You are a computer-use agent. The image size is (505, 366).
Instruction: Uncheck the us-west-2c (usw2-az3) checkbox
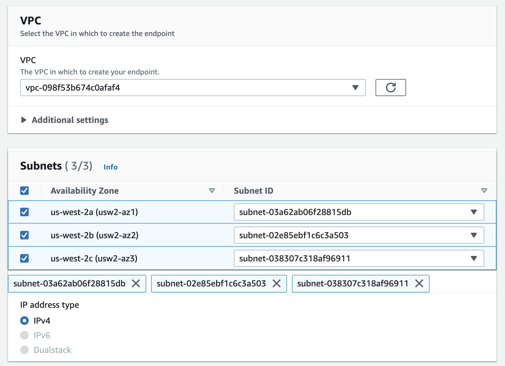coord(24,258)
